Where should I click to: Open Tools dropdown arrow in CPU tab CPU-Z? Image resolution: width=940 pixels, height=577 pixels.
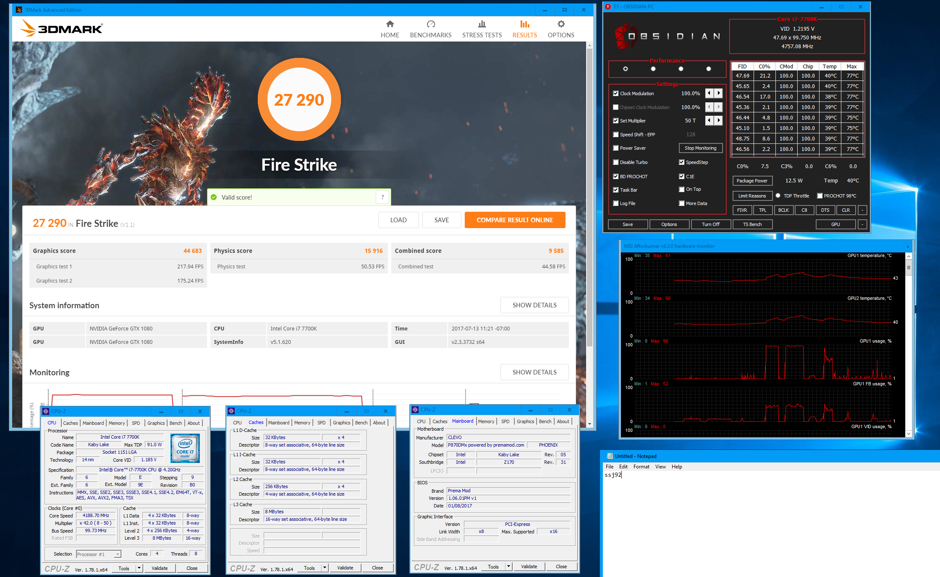[x=139, y=568]
